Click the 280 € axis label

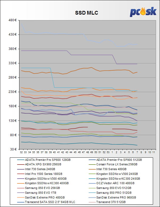(13, 77)
